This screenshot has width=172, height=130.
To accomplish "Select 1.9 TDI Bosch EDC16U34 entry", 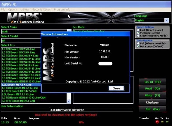I will click(x=21, y=62).
